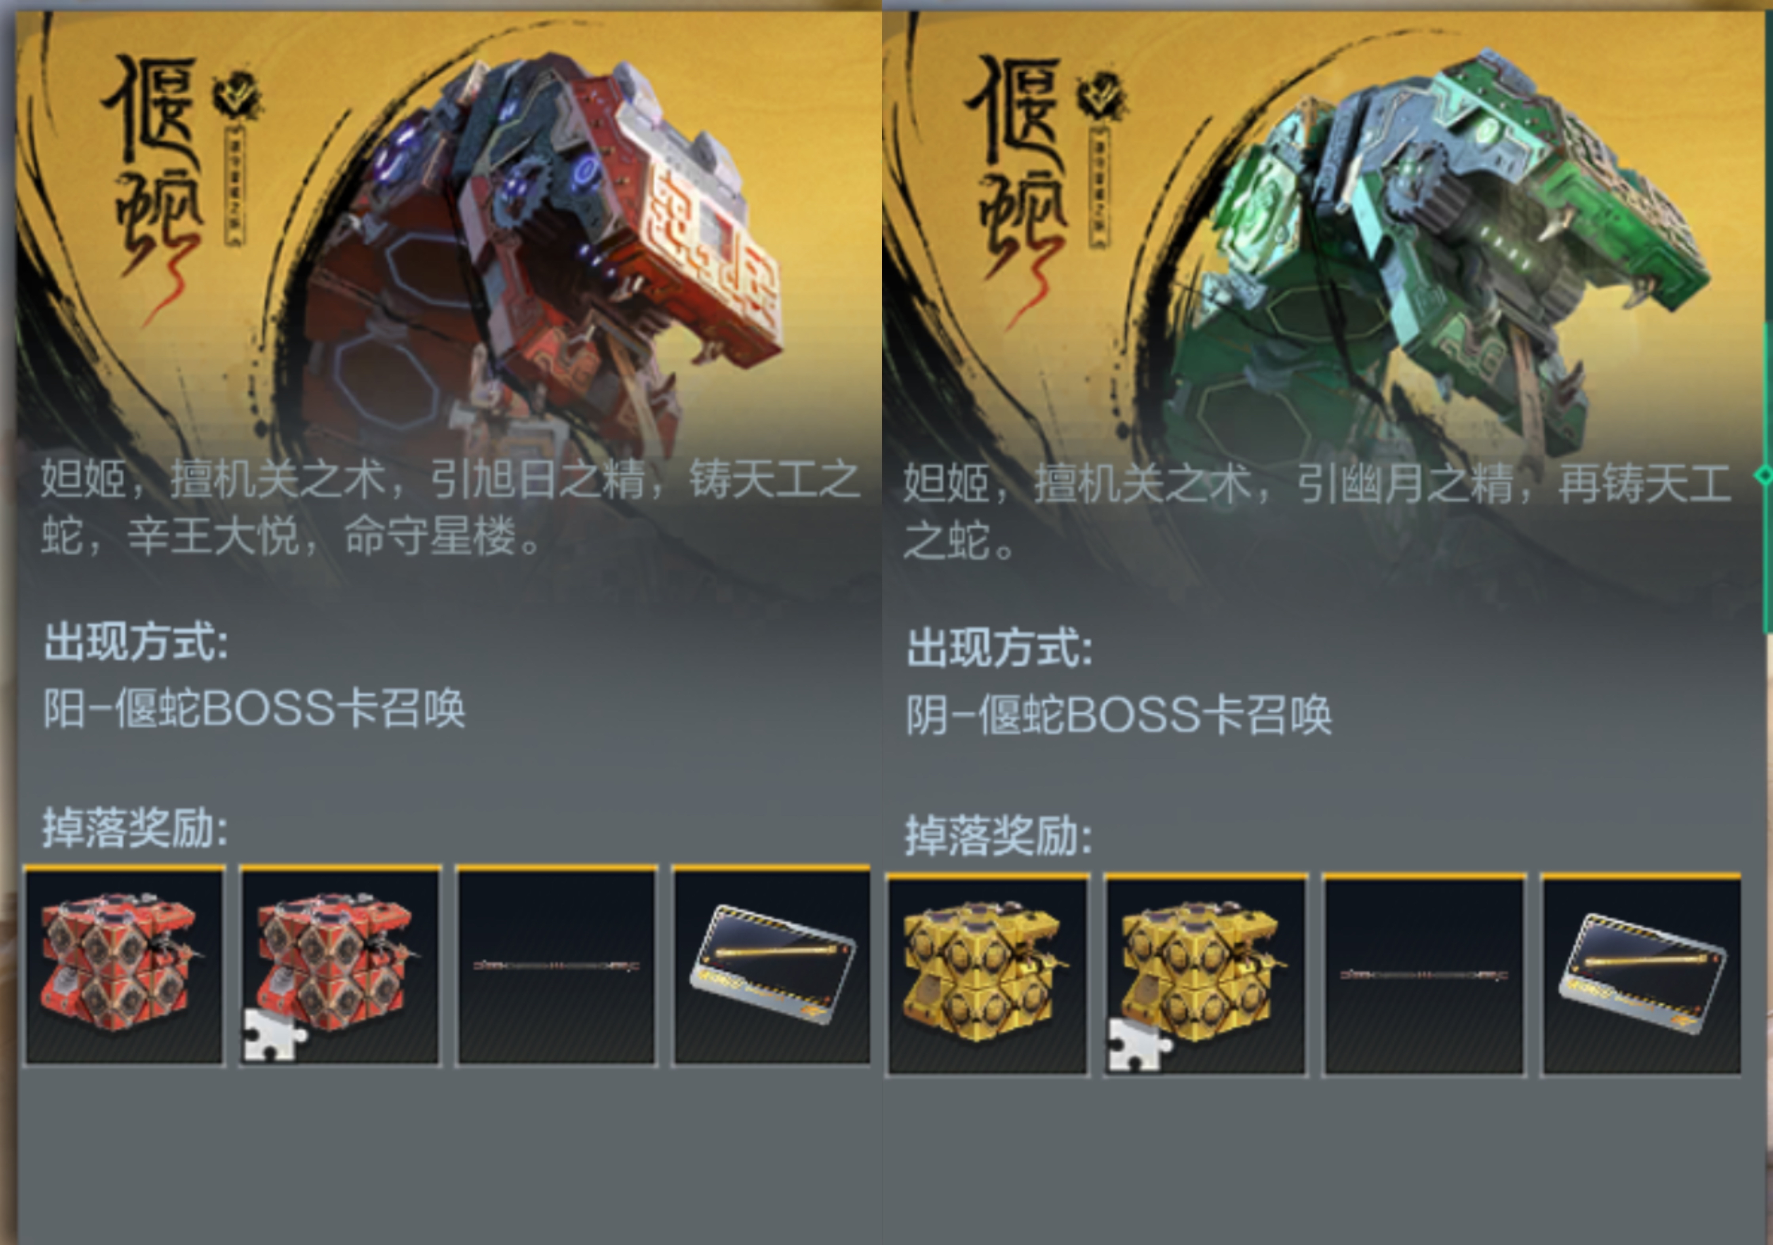Viewport: 1773px width, 1245px height.
Task: Select the first golden crate reward
Action: (x=987, y=975)
